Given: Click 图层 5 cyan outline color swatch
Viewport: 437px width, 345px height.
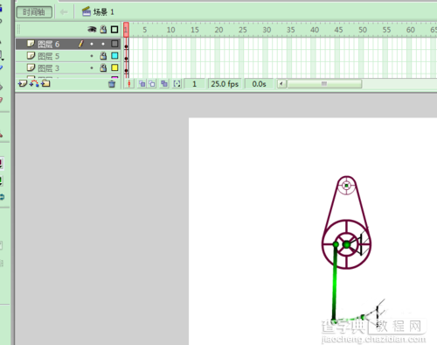Looking at the screenshot, I should tap(114, 56).
